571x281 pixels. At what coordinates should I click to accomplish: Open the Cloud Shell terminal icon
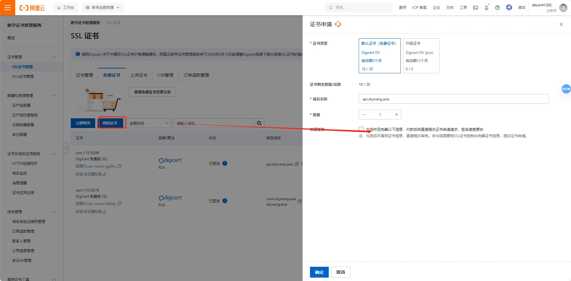coord(476,8)
